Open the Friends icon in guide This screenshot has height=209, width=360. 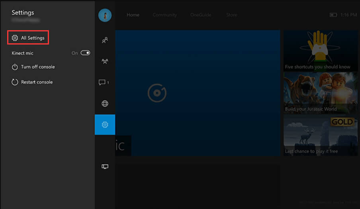coord(105,40)
